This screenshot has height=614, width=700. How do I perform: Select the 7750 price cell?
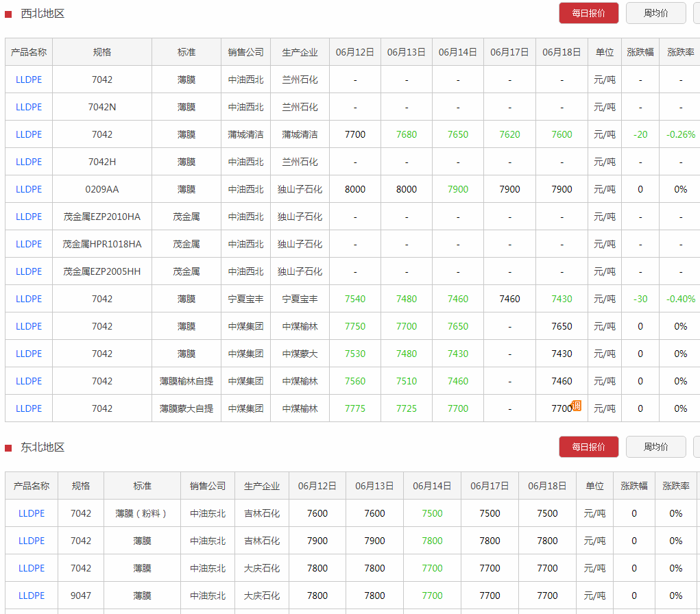pyautogui.click(x=355, y=326)
